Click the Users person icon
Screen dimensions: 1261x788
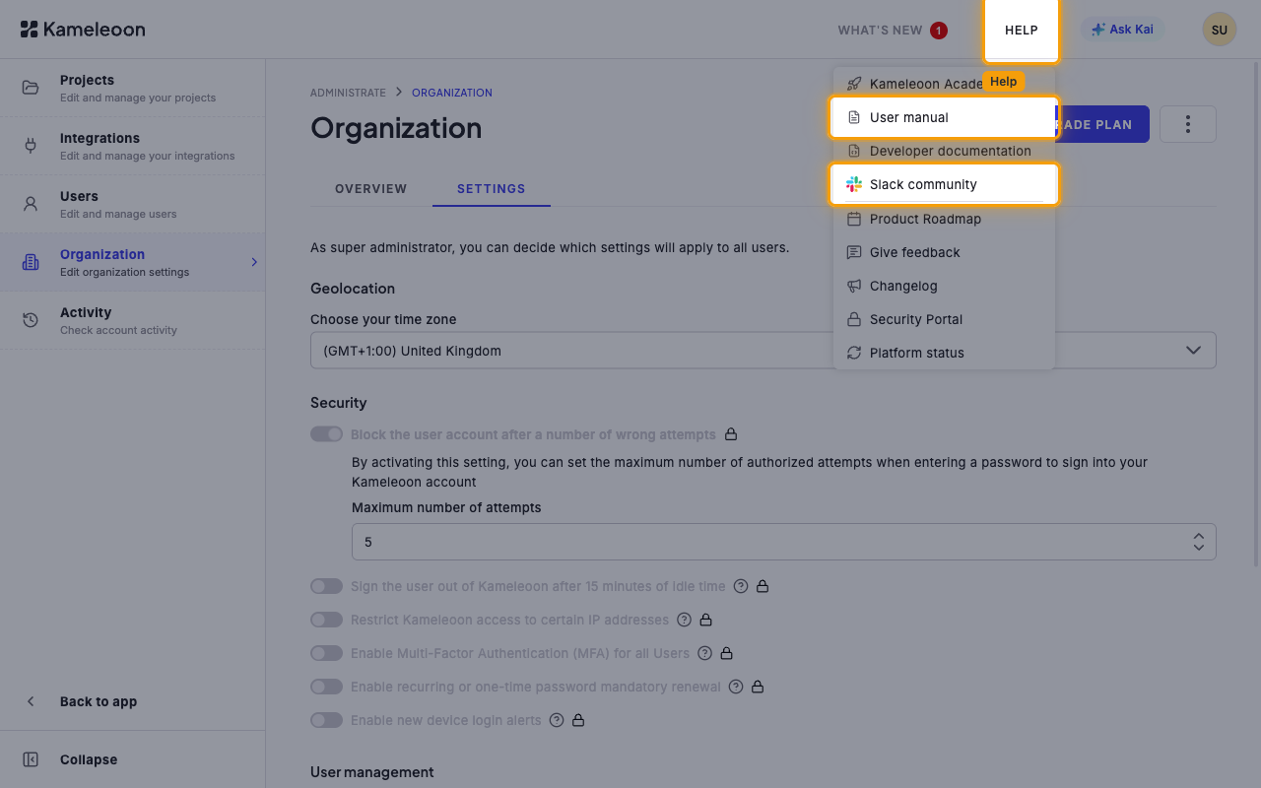click(31, 204)
